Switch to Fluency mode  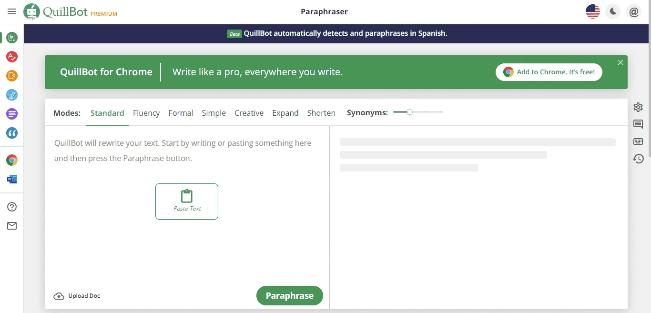[x=146, y=113]
